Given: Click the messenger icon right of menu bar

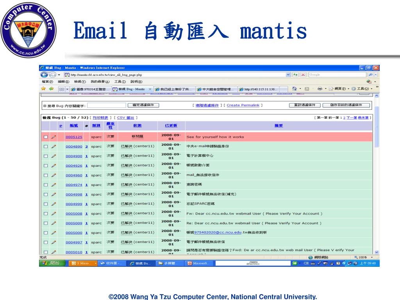Looking at the screenshot, I should (369, 82).
